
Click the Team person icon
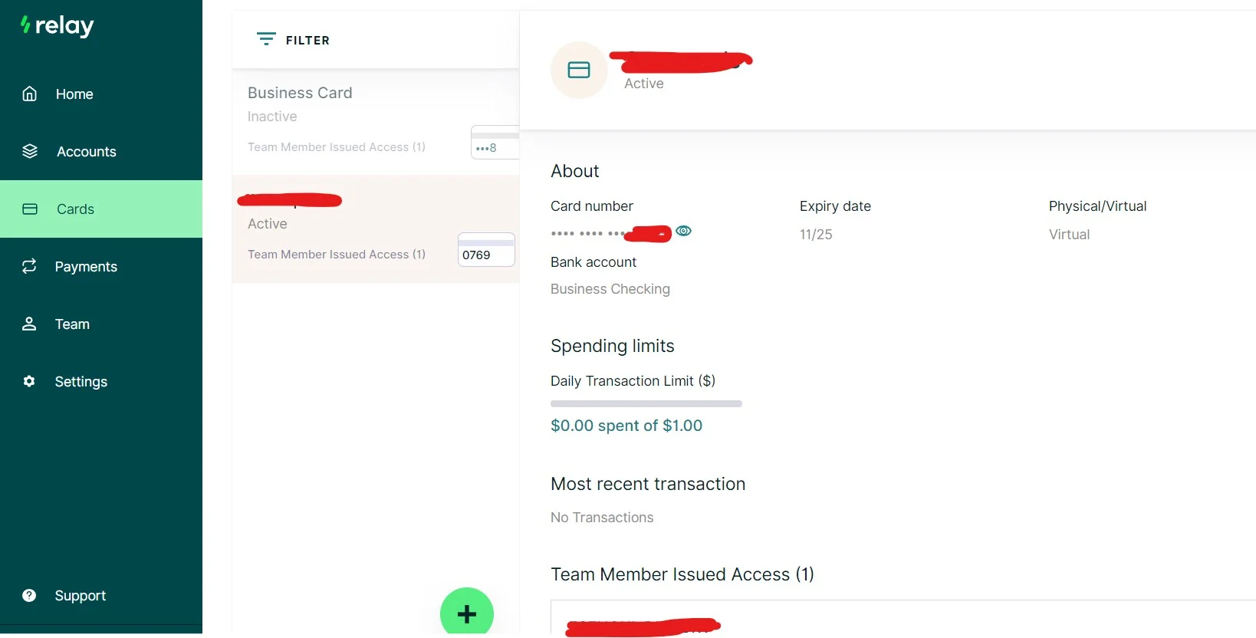click(29, 324)
